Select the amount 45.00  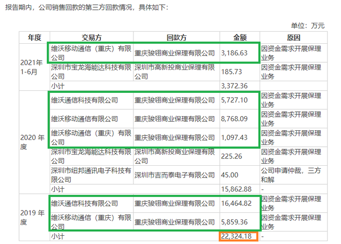(x=229, y=175)
